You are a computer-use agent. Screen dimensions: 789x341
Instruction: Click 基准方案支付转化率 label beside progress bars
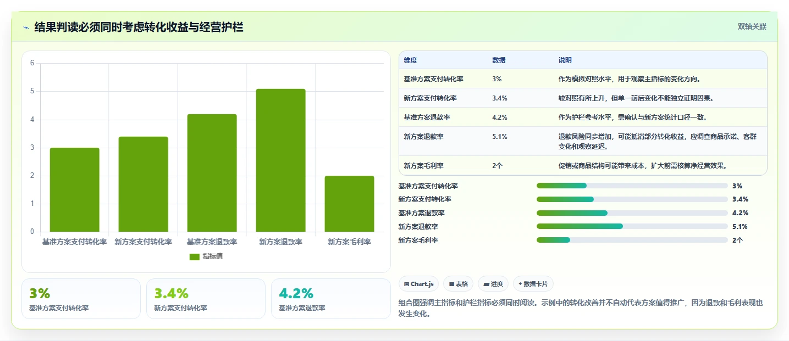pos(428,186)
